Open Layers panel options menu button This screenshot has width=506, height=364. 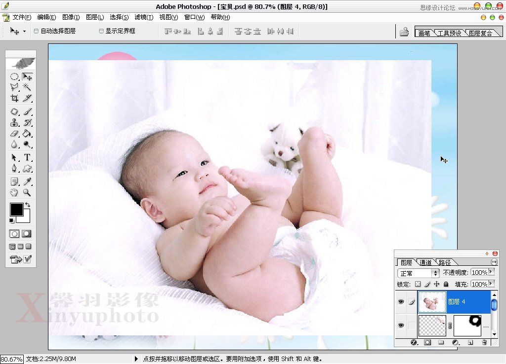494,262
